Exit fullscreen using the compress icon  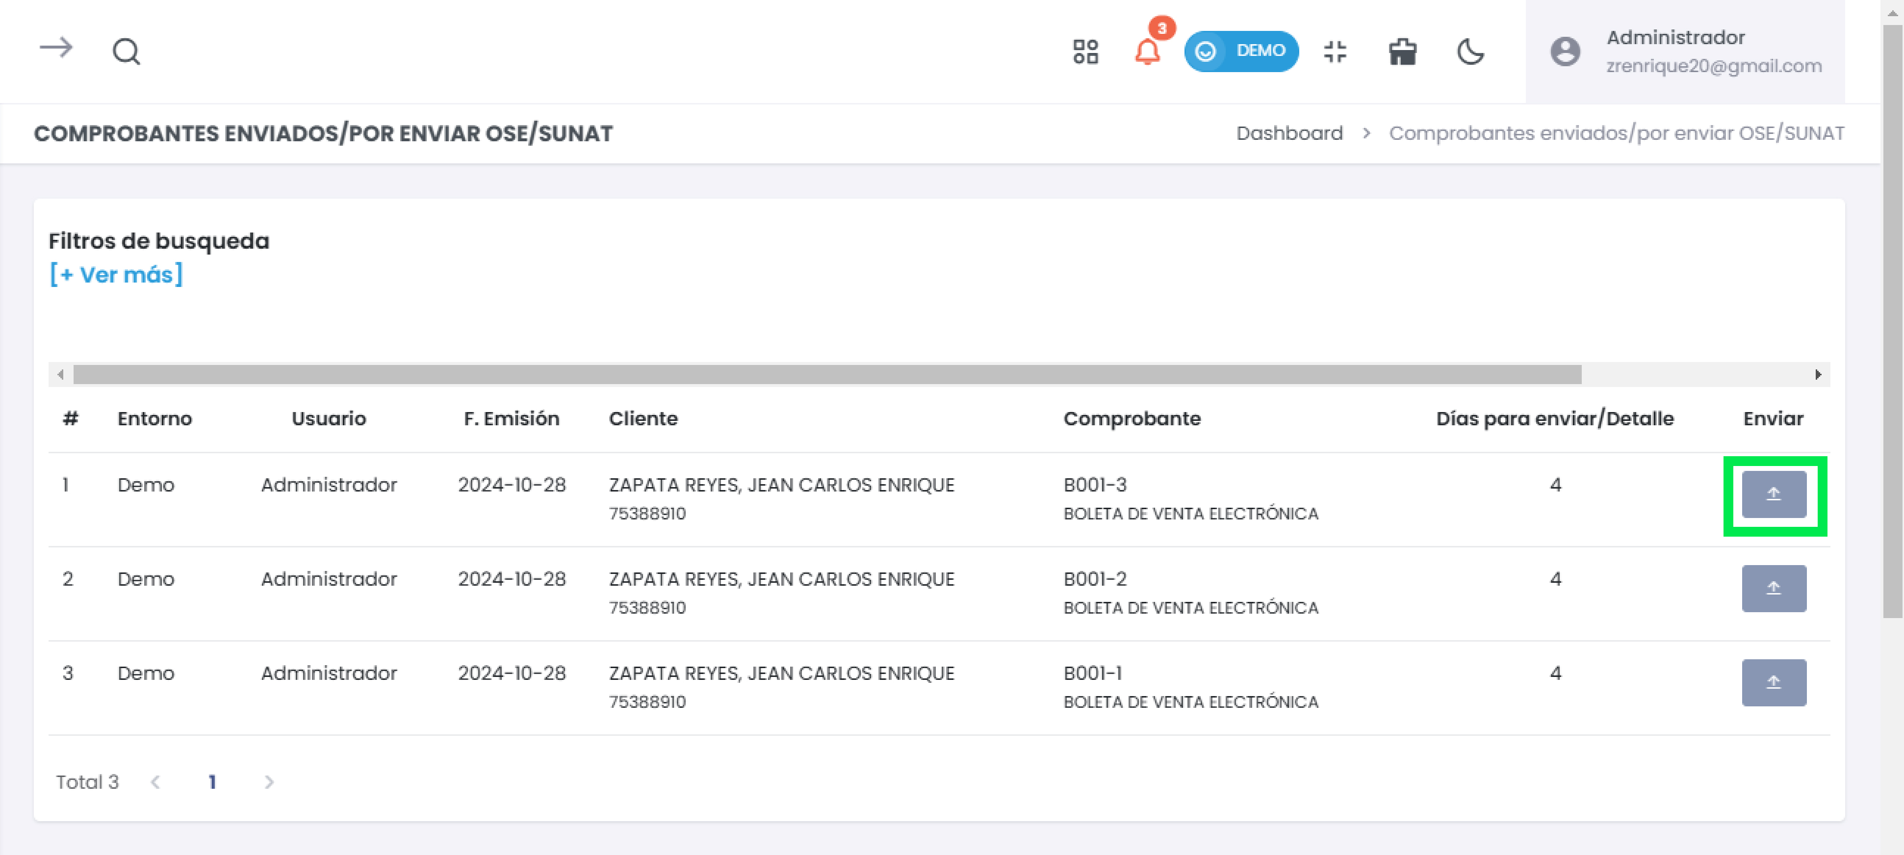[x=1335, y=52]
